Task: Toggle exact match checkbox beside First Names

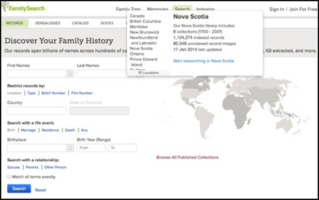Action: (70, 74)
